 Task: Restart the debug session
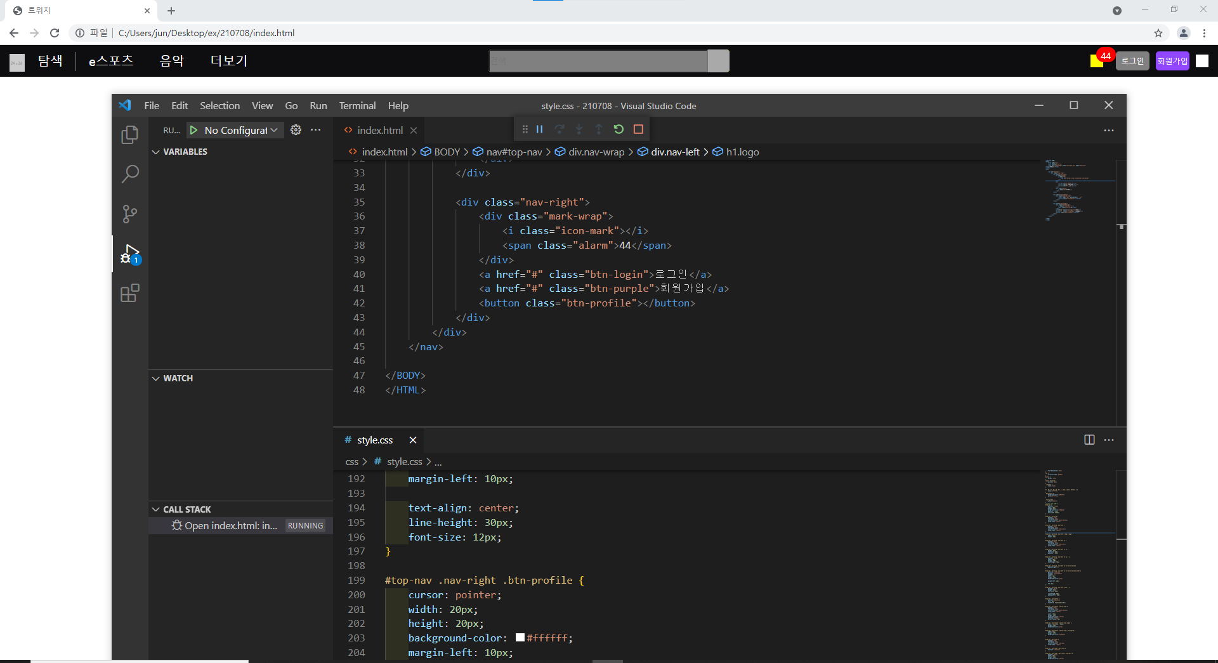pyautogui.click(x=619, y=129)
